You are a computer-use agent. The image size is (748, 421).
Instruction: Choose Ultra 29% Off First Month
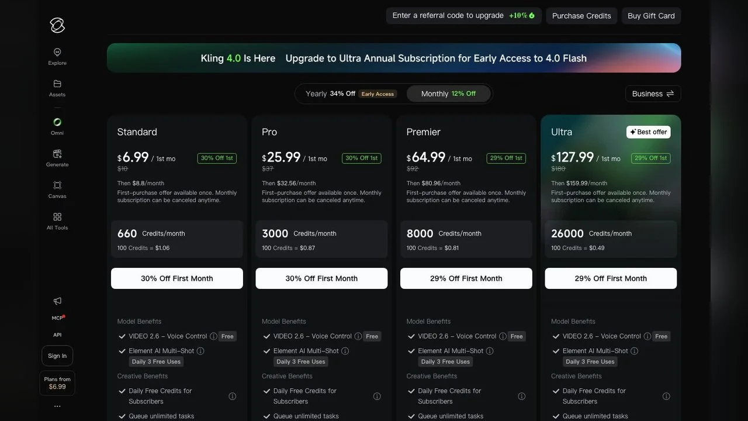tap(611, 278)
